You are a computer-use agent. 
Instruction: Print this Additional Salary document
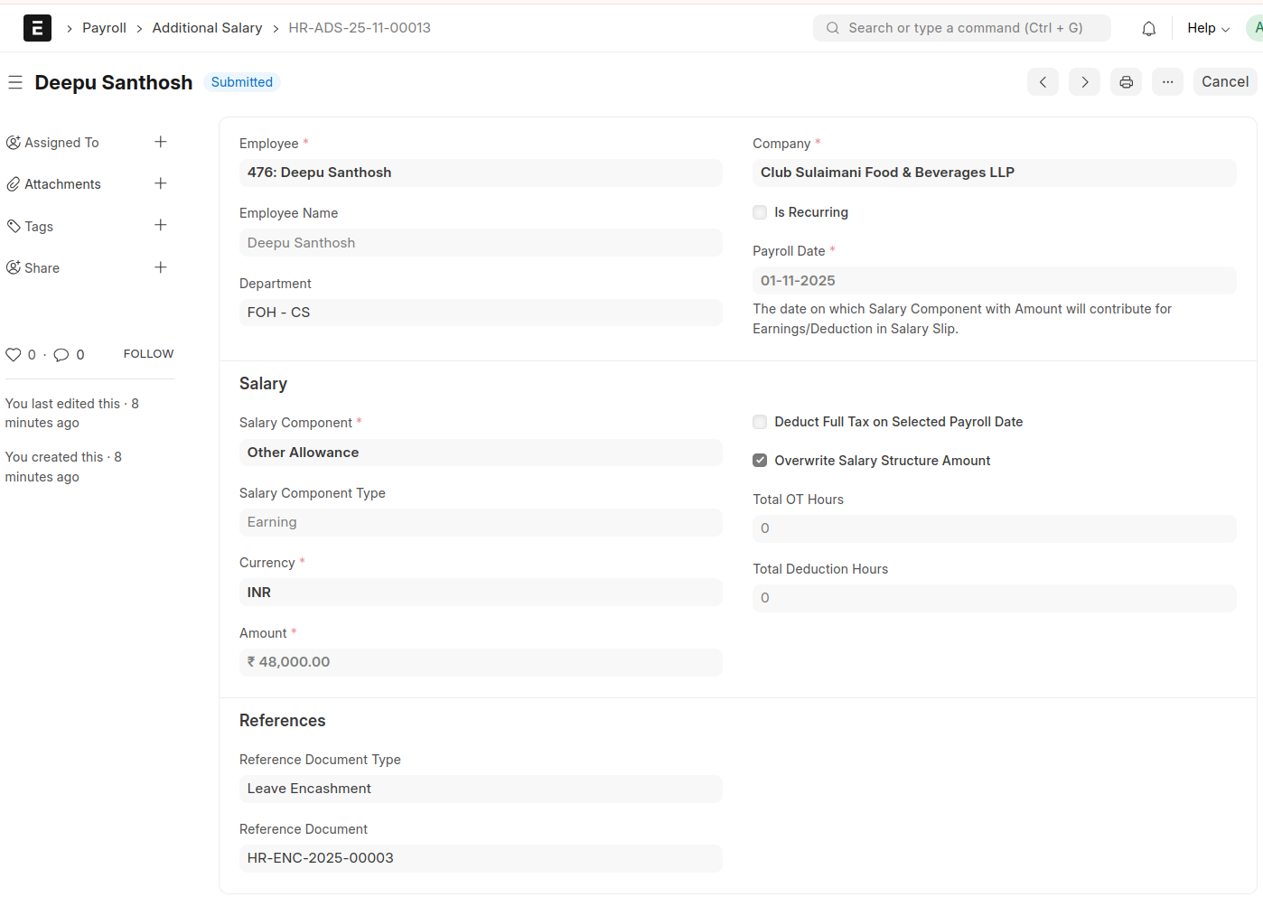pos(1126,82)
